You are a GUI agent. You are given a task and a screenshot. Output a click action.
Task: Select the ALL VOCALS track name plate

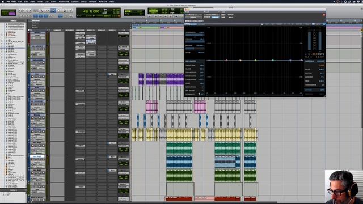tap(37, 46)
